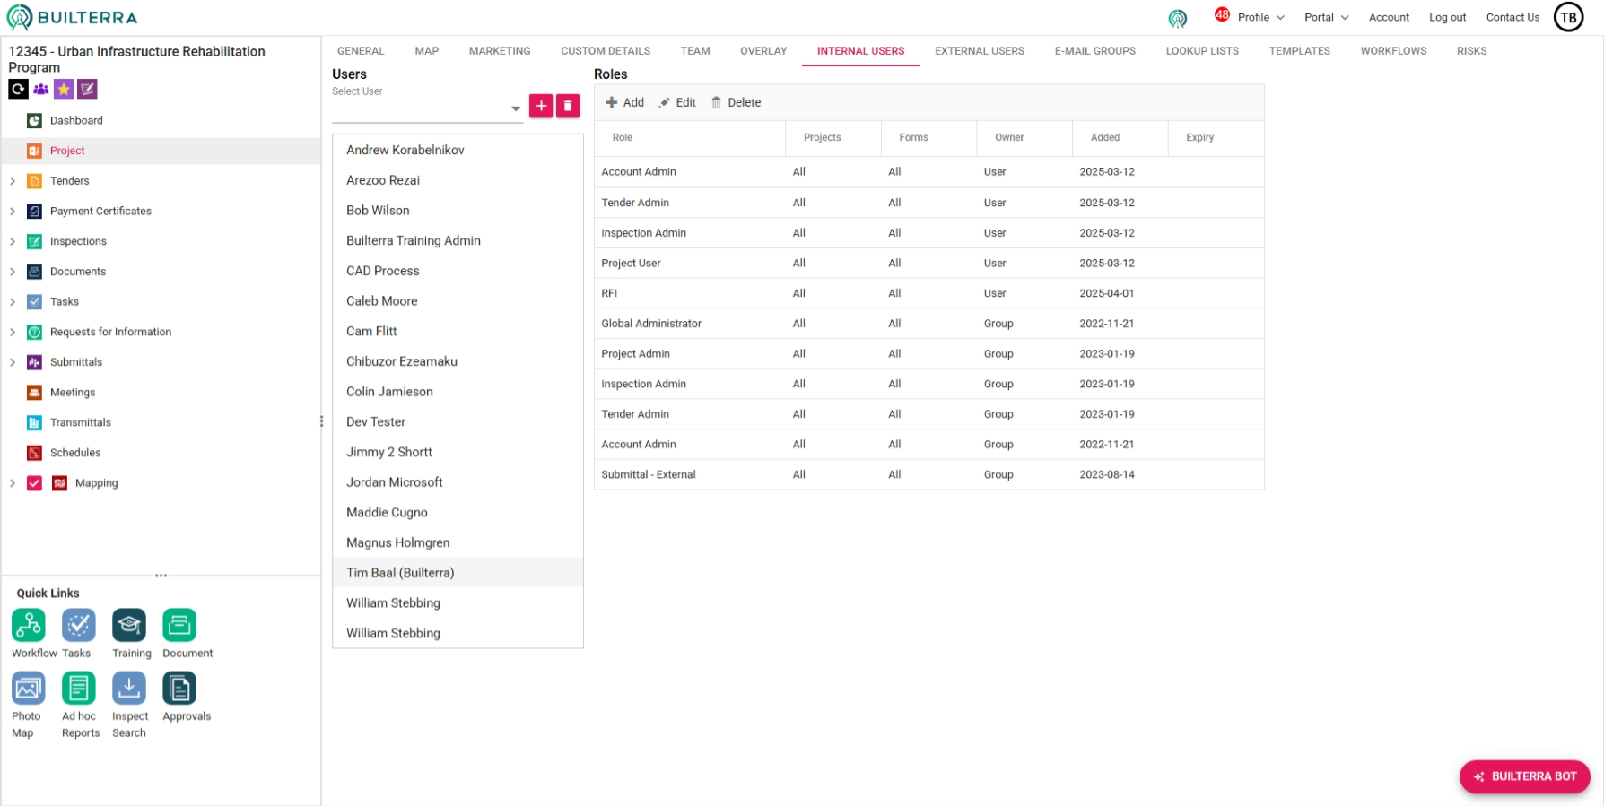Click the Schedules sidebar icon

coord(34,453)
